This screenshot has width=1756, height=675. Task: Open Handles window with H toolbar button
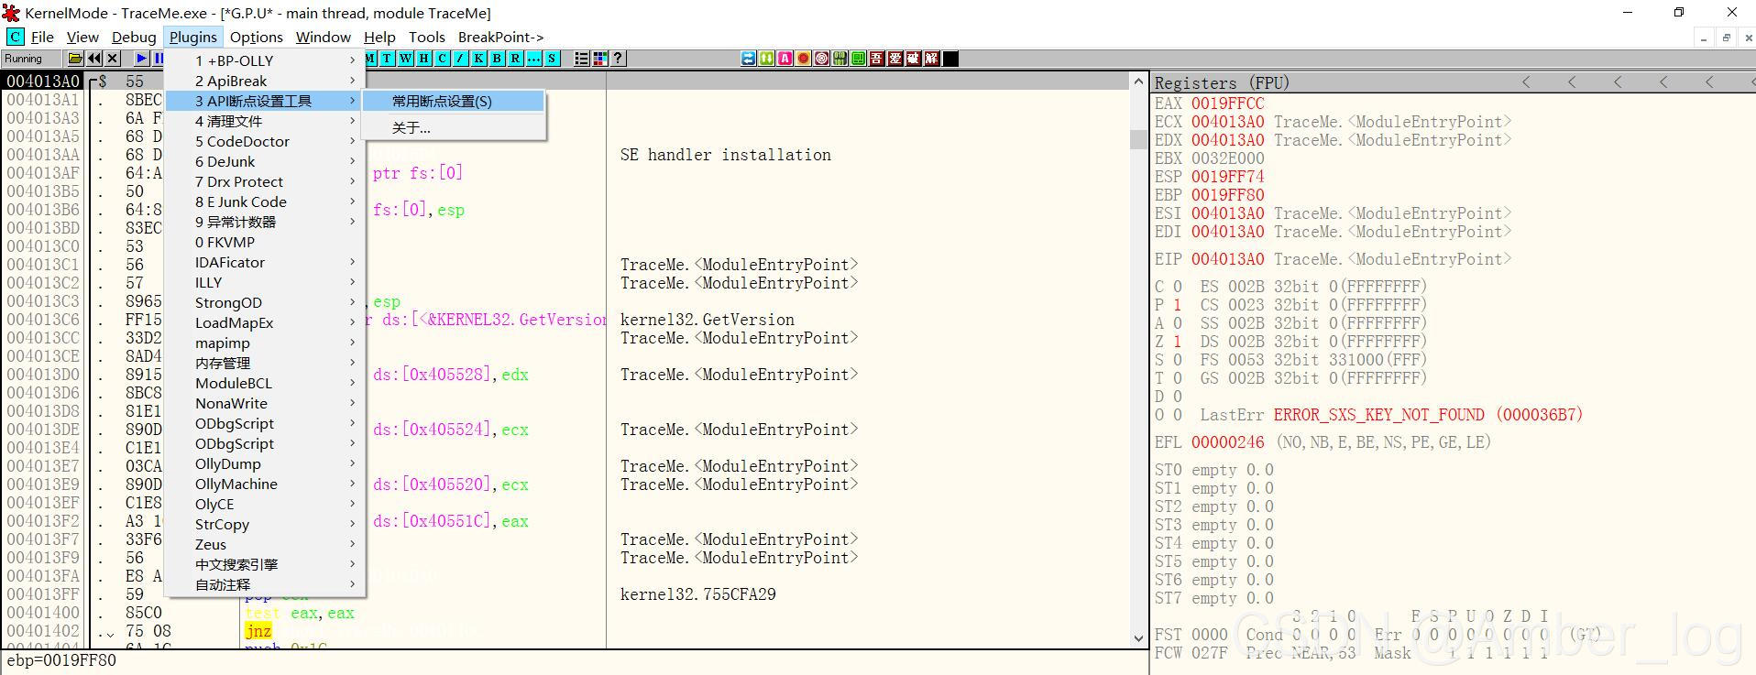(423, 58)
